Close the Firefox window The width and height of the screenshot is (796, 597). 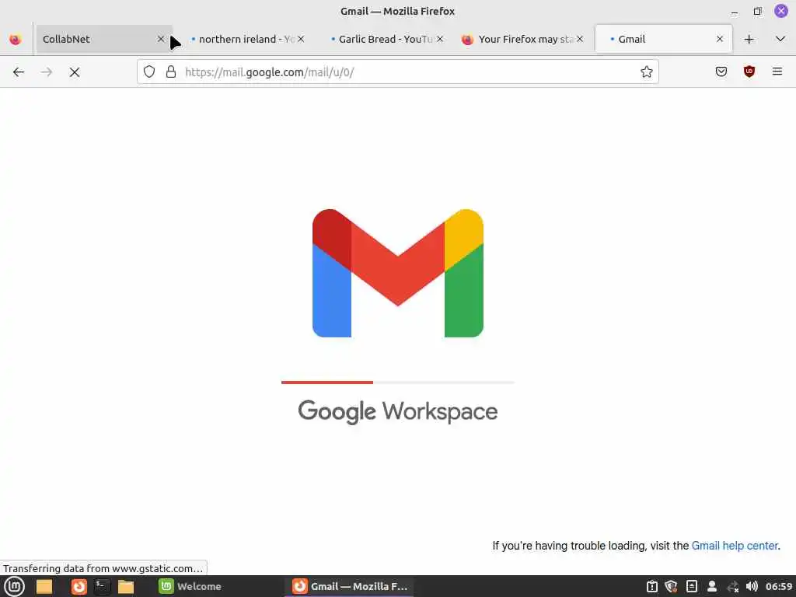click(780, 11)
